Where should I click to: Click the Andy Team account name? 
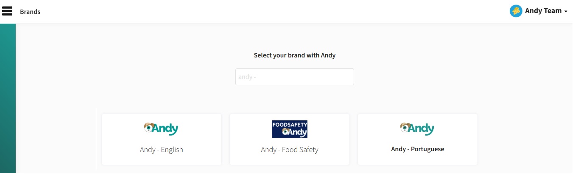543,11
